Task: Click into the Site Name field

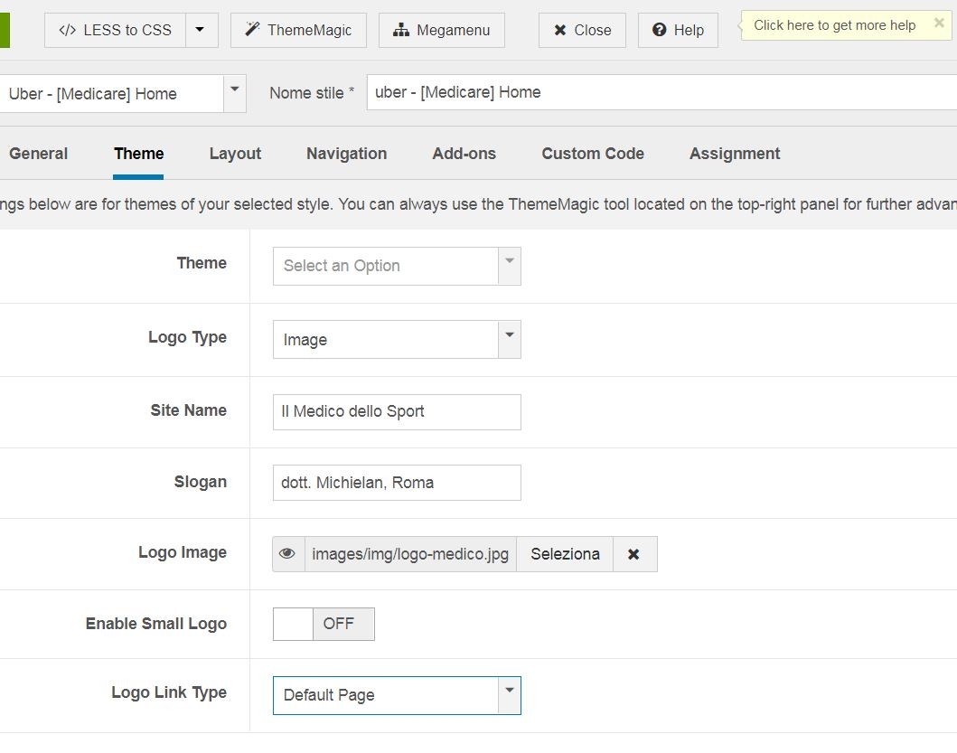Action: 397,411
